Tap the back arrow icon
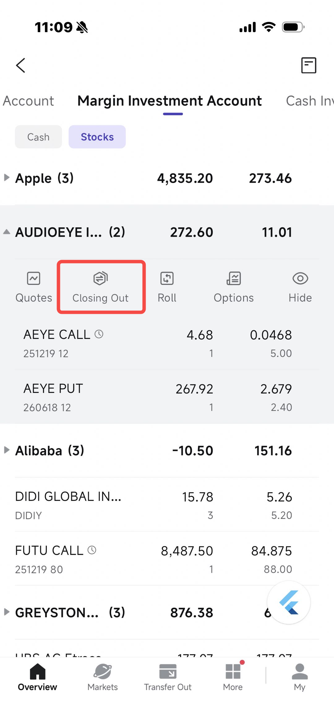The width and height of the screenshot is (334, 726). tap(21, 66)
